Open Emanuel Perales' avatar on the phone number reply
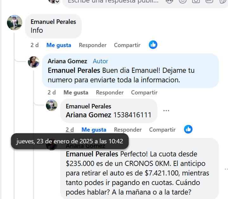Image resolution: width=228 pixels, height=199 pixels. [x=52, y=105]
